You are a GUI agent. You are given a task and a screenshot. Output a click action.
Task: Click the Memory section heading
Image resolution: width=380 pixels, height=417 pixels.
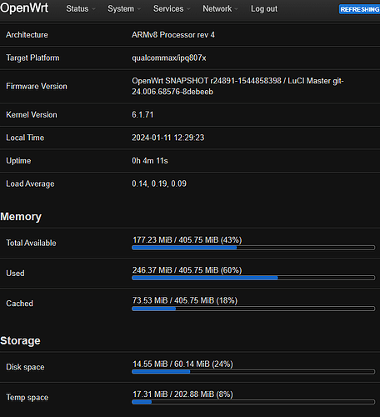pos(21,217)
